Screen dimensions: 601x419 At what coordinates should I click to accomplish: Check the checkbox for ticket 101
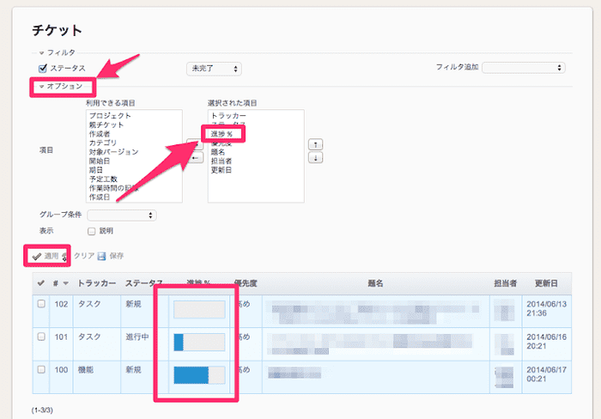point(41,337)
